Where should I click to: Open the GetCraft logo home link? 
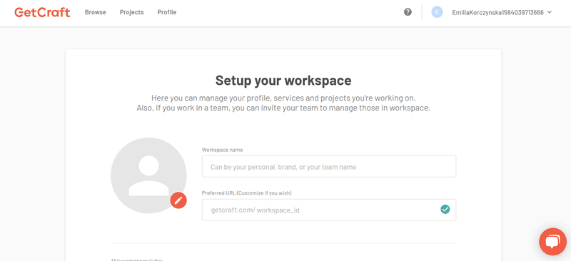(42, 12)
